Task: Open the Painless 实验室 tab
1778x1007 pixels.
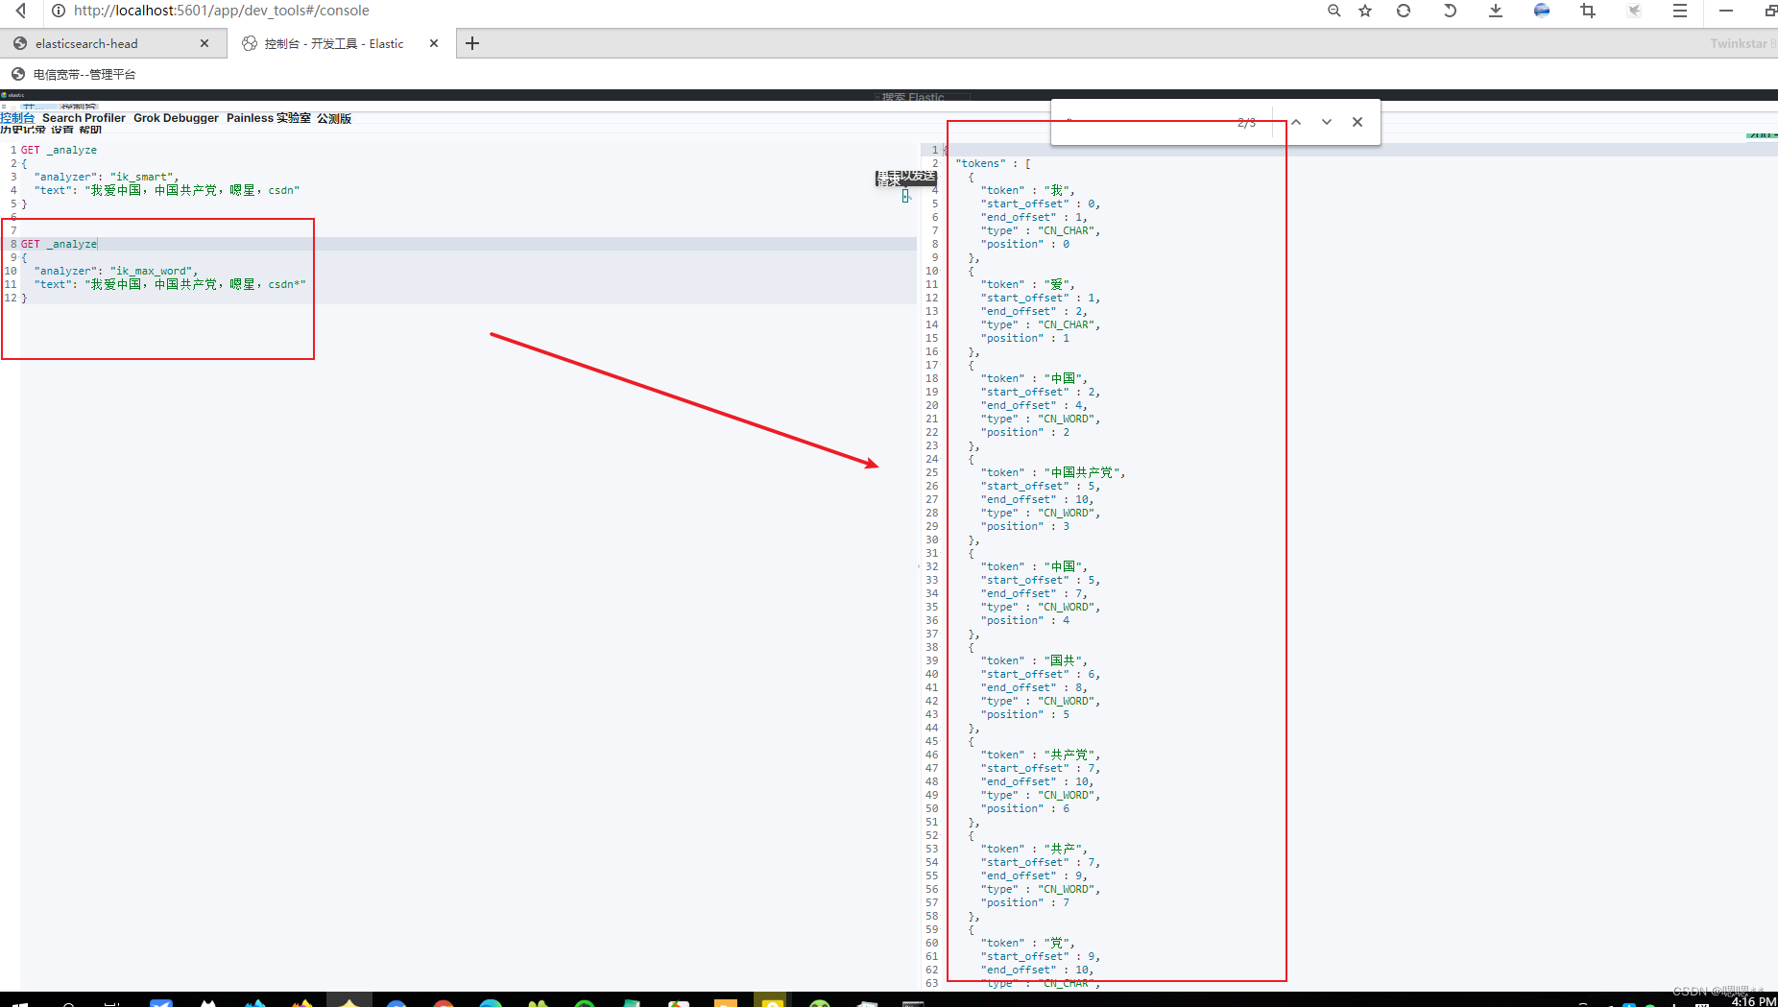Action: pyautogui.click(x=269, y=118)
